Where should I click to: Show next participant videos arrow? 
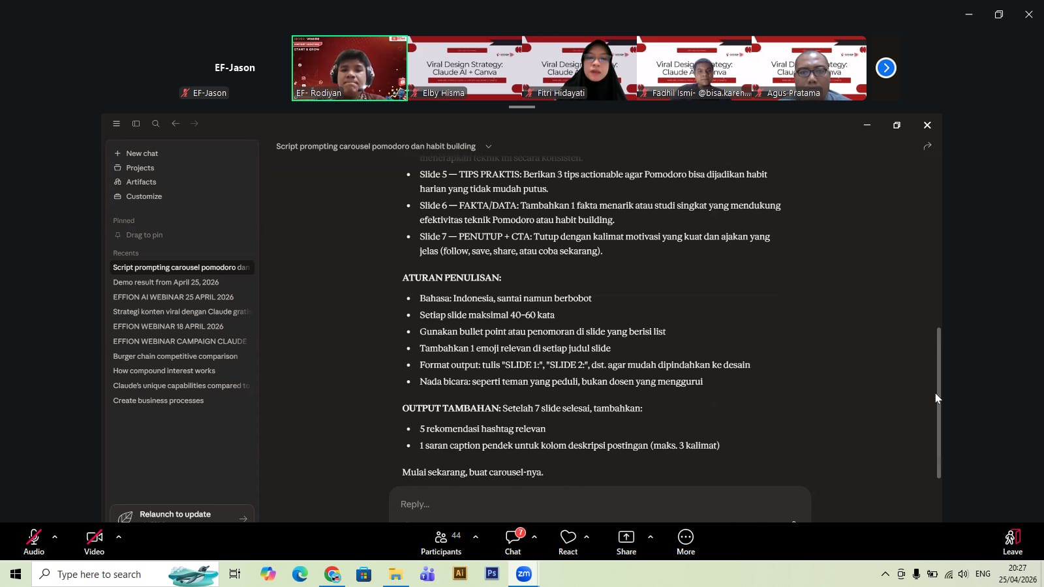(886, 68)
